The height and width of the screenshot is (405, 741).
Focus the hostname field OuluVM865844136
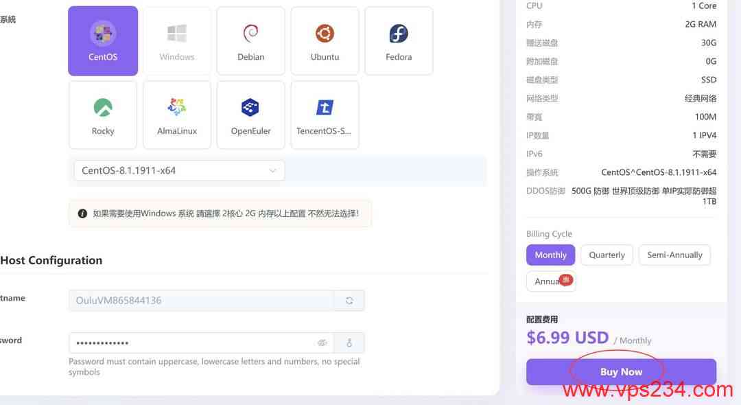click(x=201, y=301)
